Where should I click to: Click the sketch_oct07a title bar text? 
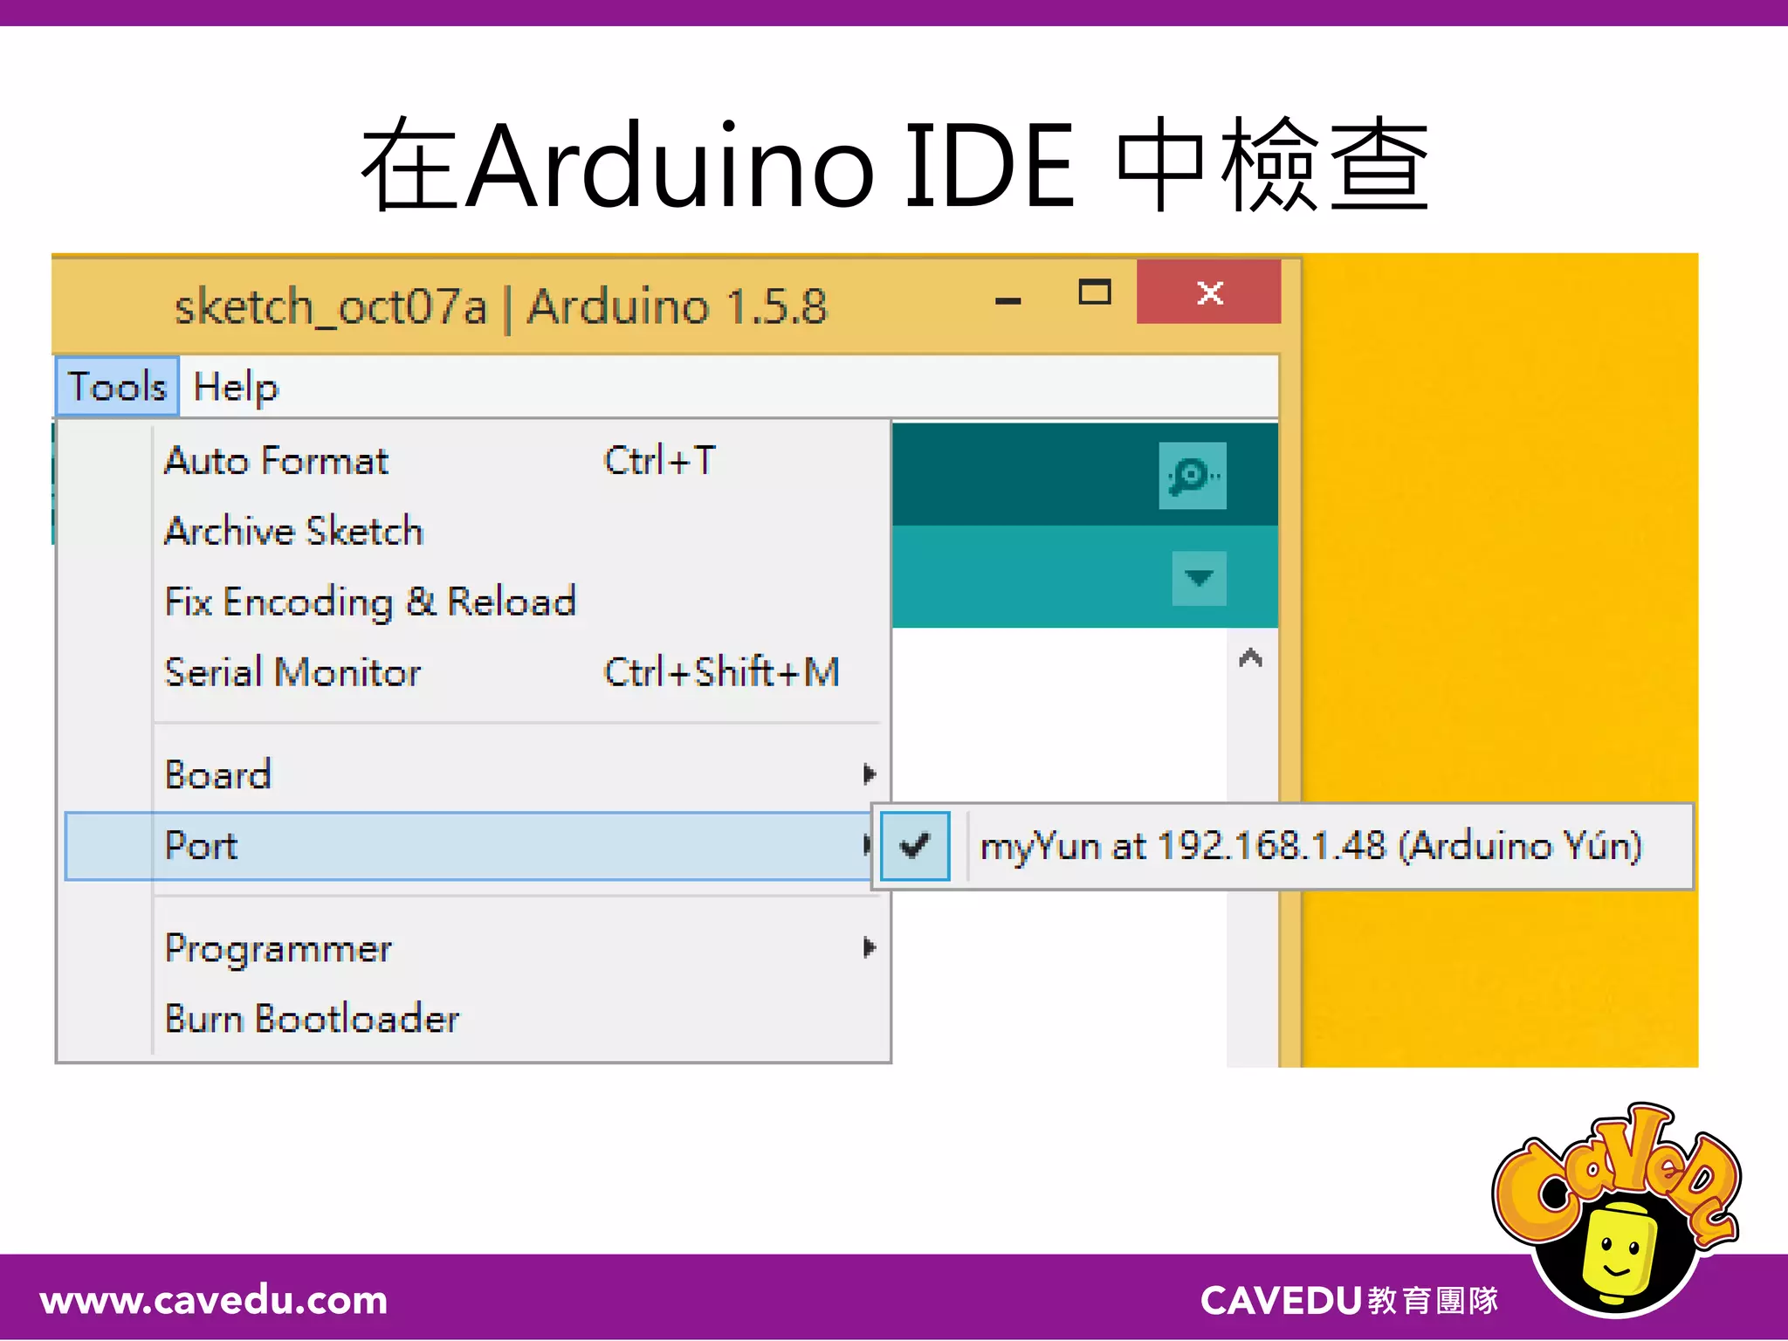tap(330, 306)
